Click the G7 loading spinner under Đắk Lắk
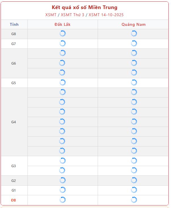 pos(63,43)
